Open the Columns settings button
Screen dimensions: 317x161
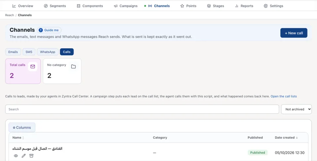(x=22, y=128)
